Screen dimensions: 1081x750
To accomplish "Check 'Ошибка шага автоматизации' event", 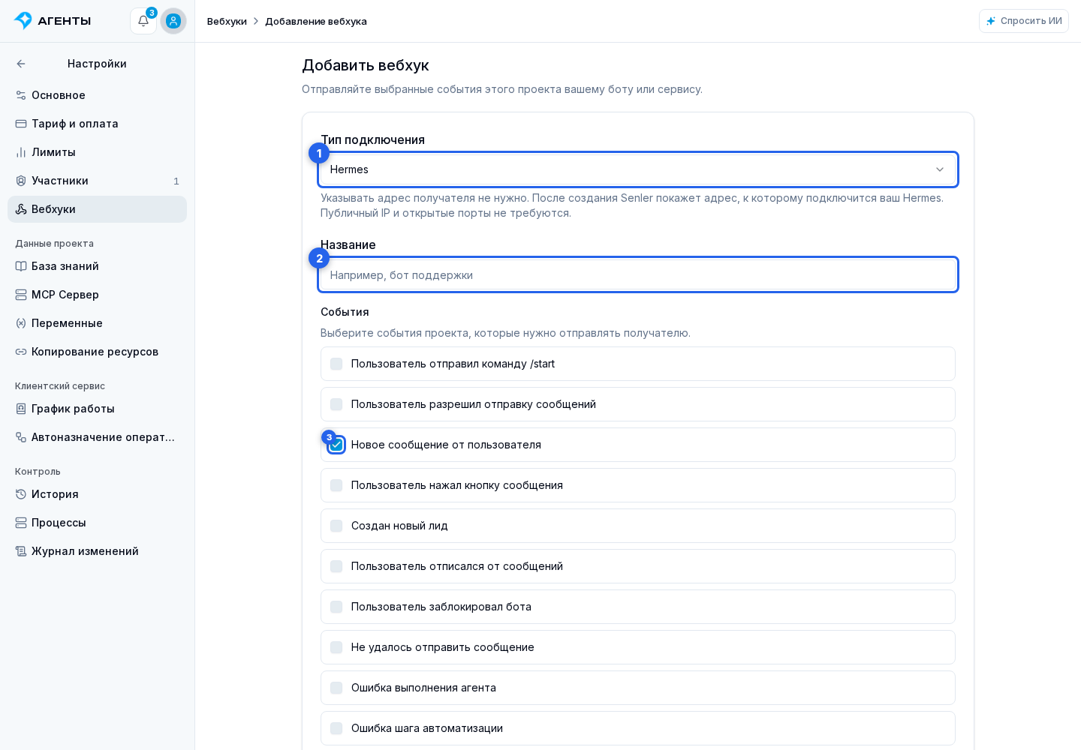I will click(336, 728).
